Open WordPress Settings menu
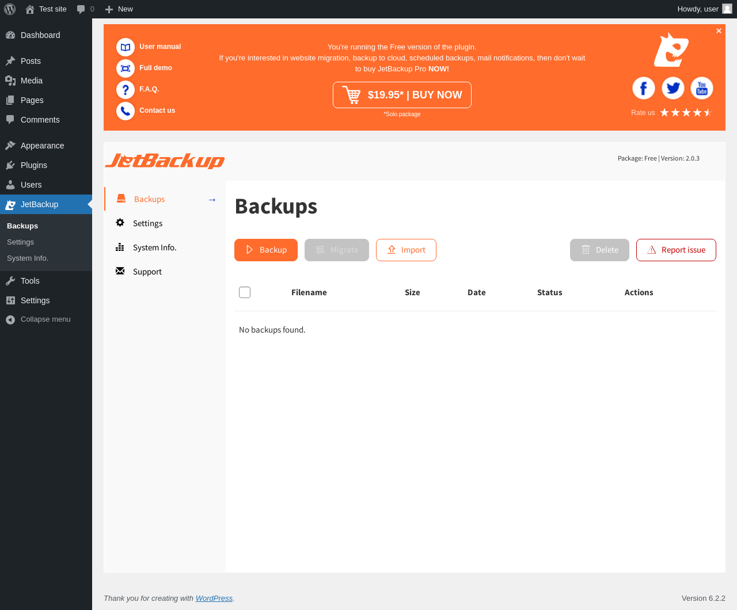This screenshot has height=610, width=737. (x=46, y=300)
